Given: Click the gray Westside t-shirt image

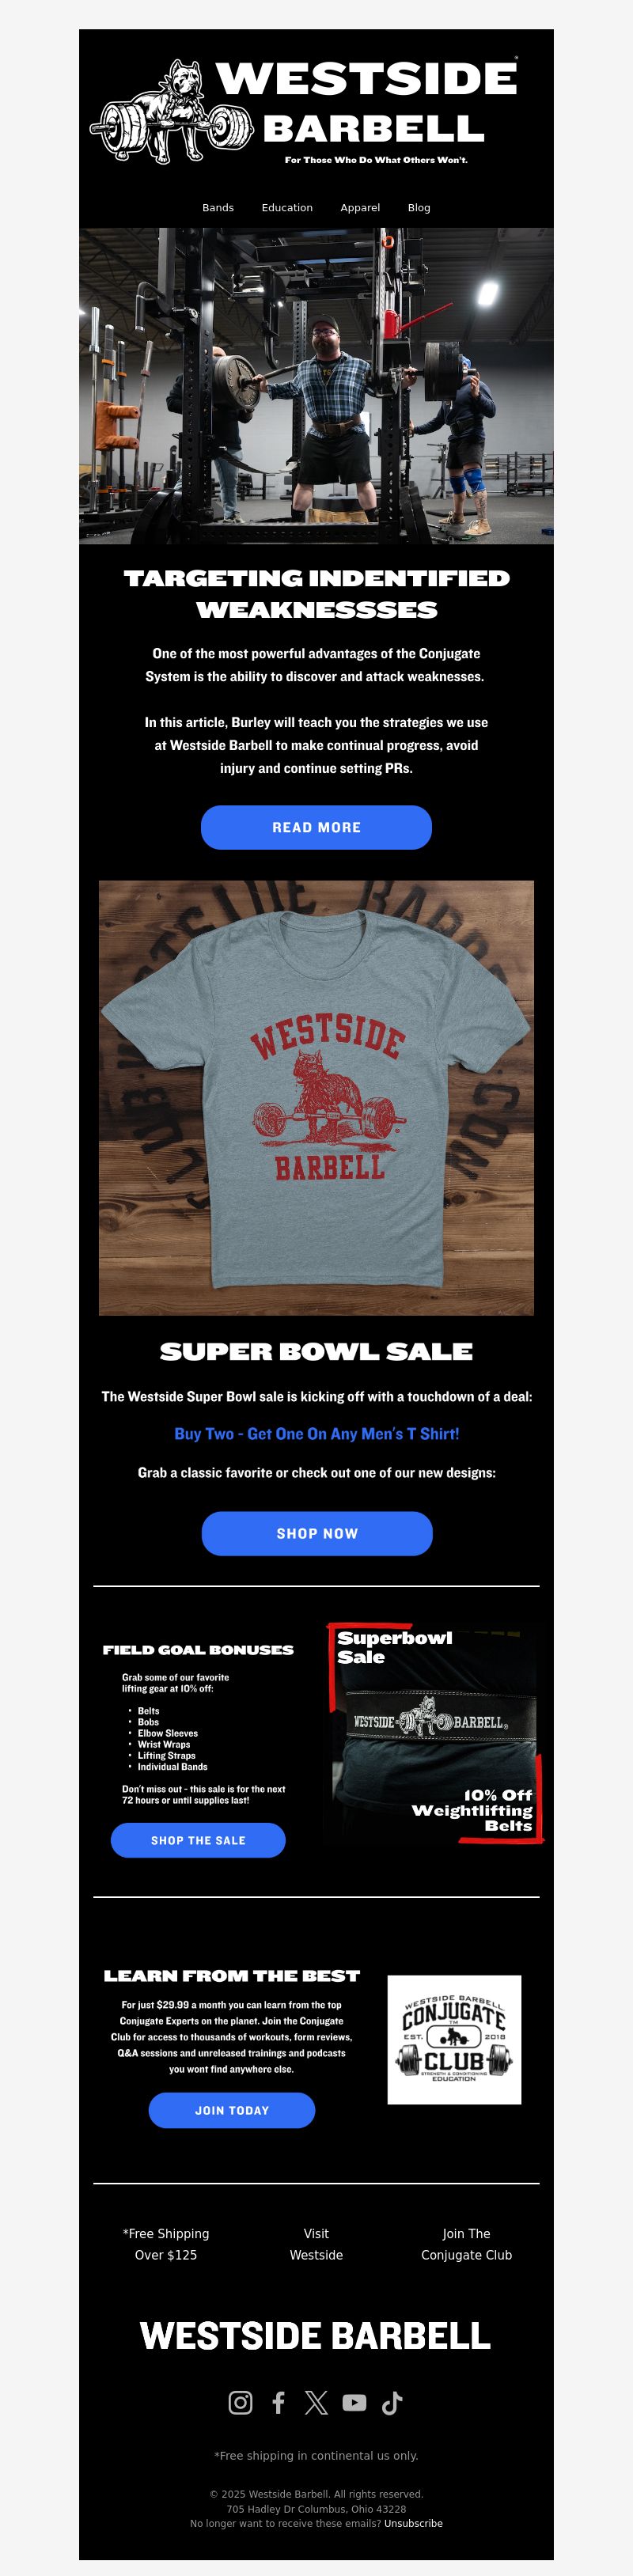Looking at the screenshot, I should 316,1097.
